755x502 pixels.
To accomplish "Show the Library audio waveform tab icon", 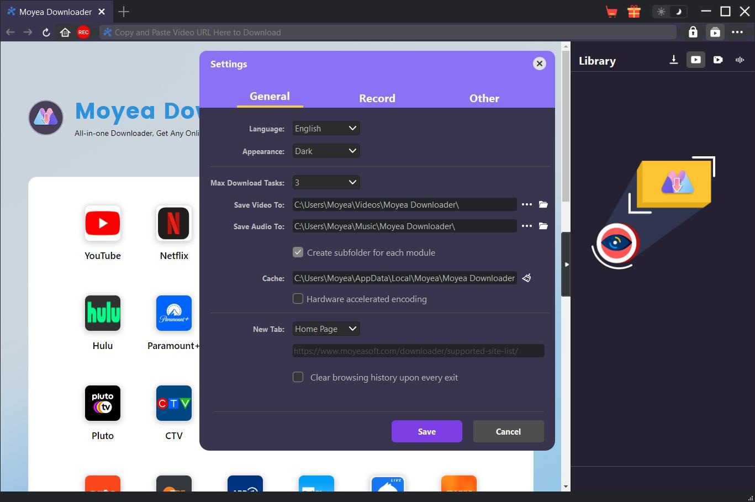I will tap(740, 60).
